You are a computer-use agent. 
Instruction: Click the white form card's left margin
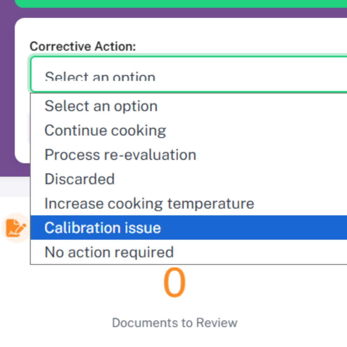[x=23, y=121]
